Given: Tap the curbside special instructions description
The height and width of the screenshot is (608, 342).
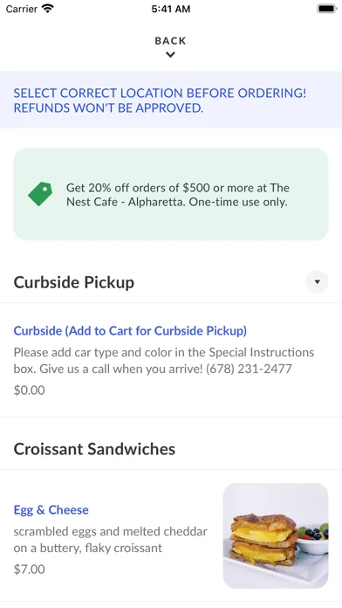Looking at the screenshot, I should (x=164, y=360).
